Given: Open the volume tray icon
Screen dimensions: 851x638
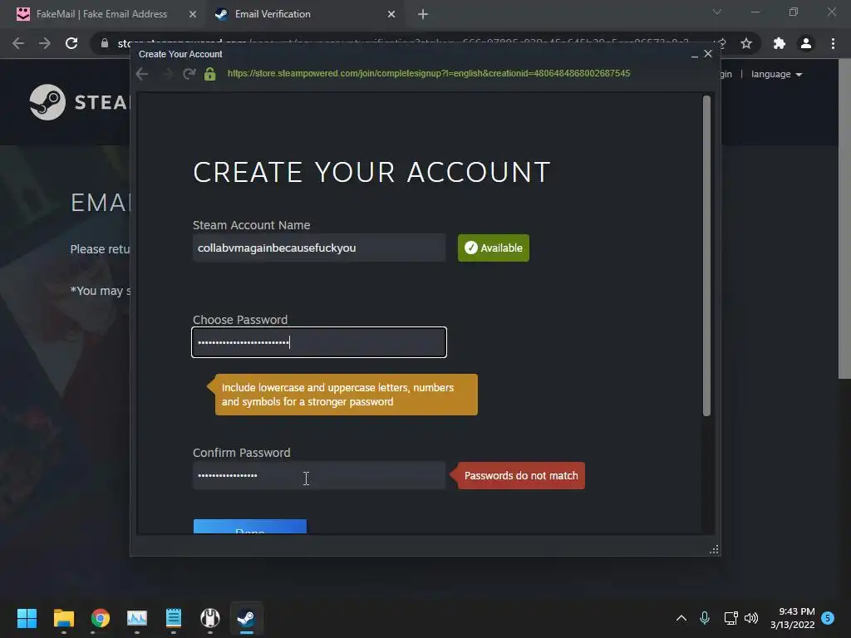Looking at the screenshot, I should click(751, 618).
